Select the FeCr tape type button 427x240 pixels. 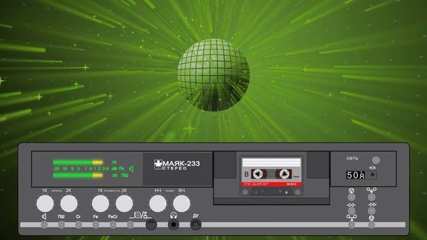113,225
